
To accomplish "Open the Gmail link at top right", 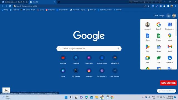I will pyautogui.click(x=156, y=16).
